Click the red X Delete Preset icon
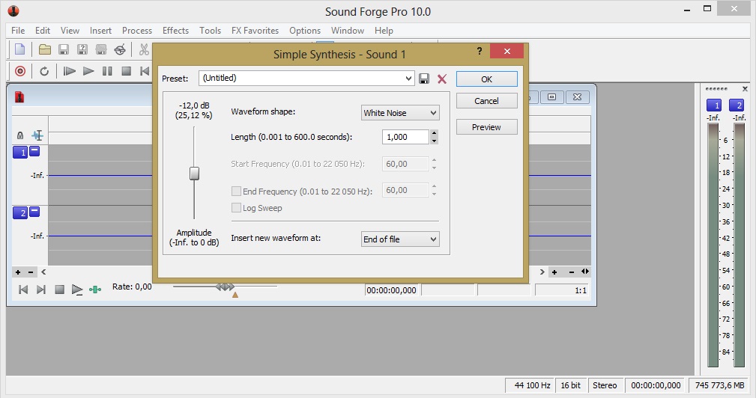756x398 pixels. coord(441,79)
